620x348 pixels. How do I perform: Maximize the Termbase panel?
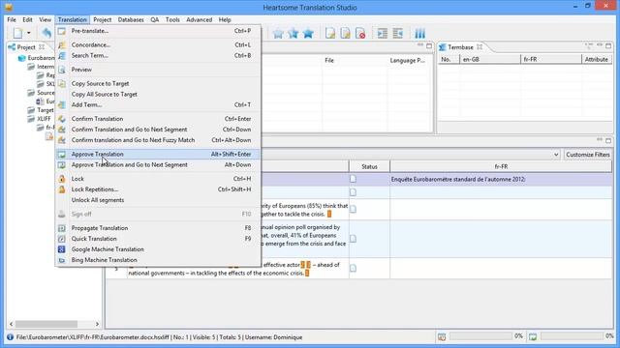coord(608,46)
